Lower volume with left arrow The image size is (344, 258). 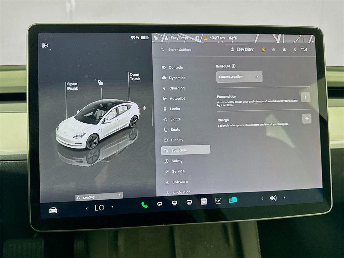tap(262, 199)
